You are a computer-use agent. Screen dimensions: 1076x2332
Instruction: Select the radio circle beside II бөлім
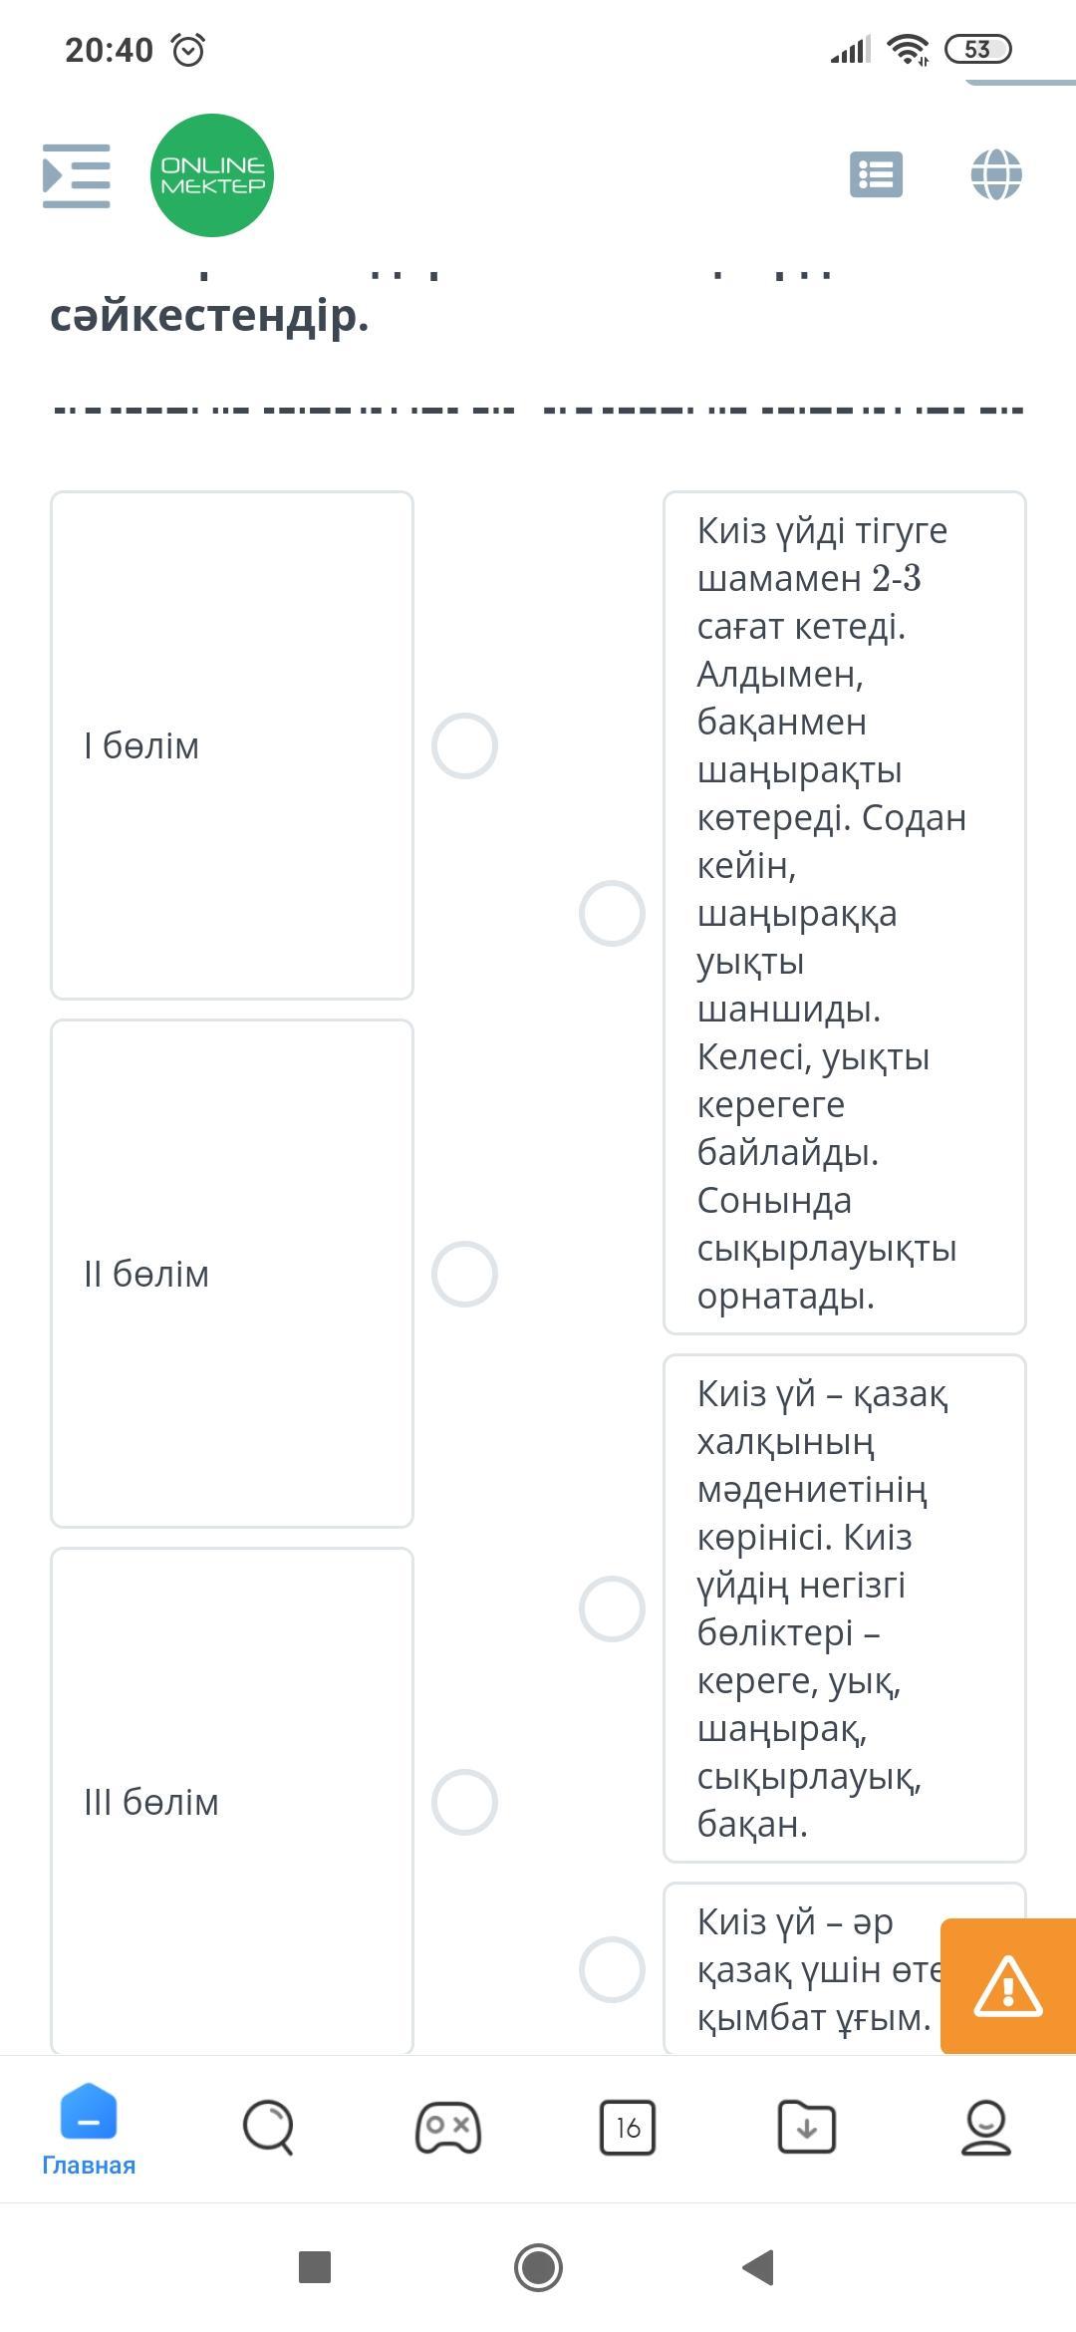point(464,1274)
